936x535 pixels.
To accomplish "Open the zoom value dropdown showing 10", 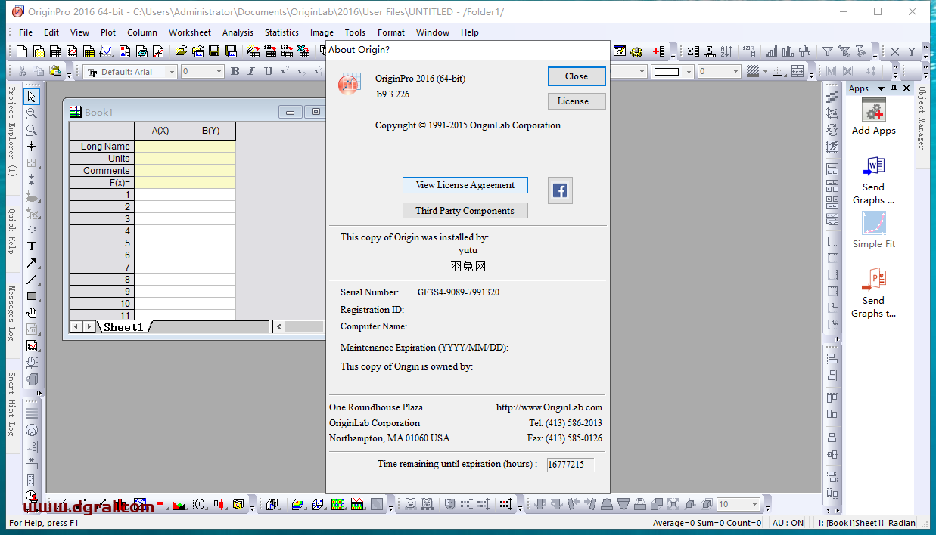I will point(754,504).
